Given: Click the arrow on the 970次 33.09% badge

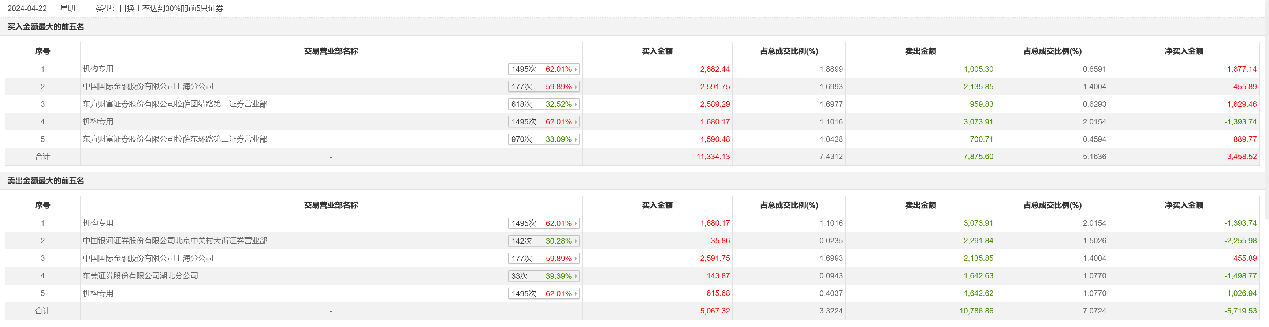Looking at the screenshot, I should [576, 139].
